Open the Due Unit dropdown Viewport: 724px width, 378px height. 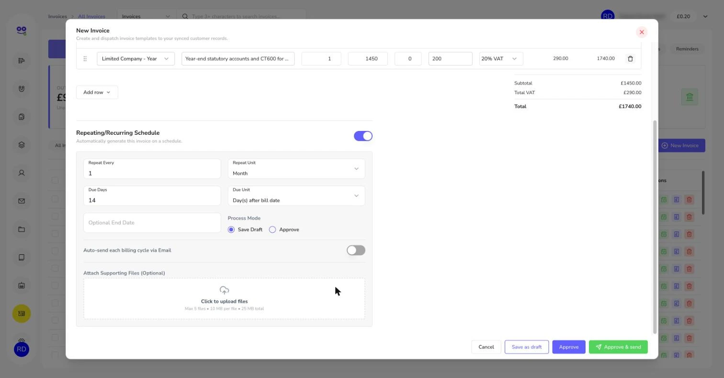(296, 196)
